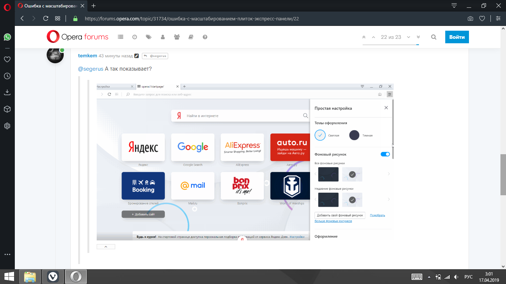The width and height of the screenshot is (506, 284).
Task: Click the collapse arrow button below the image
Action: (106, 247)
